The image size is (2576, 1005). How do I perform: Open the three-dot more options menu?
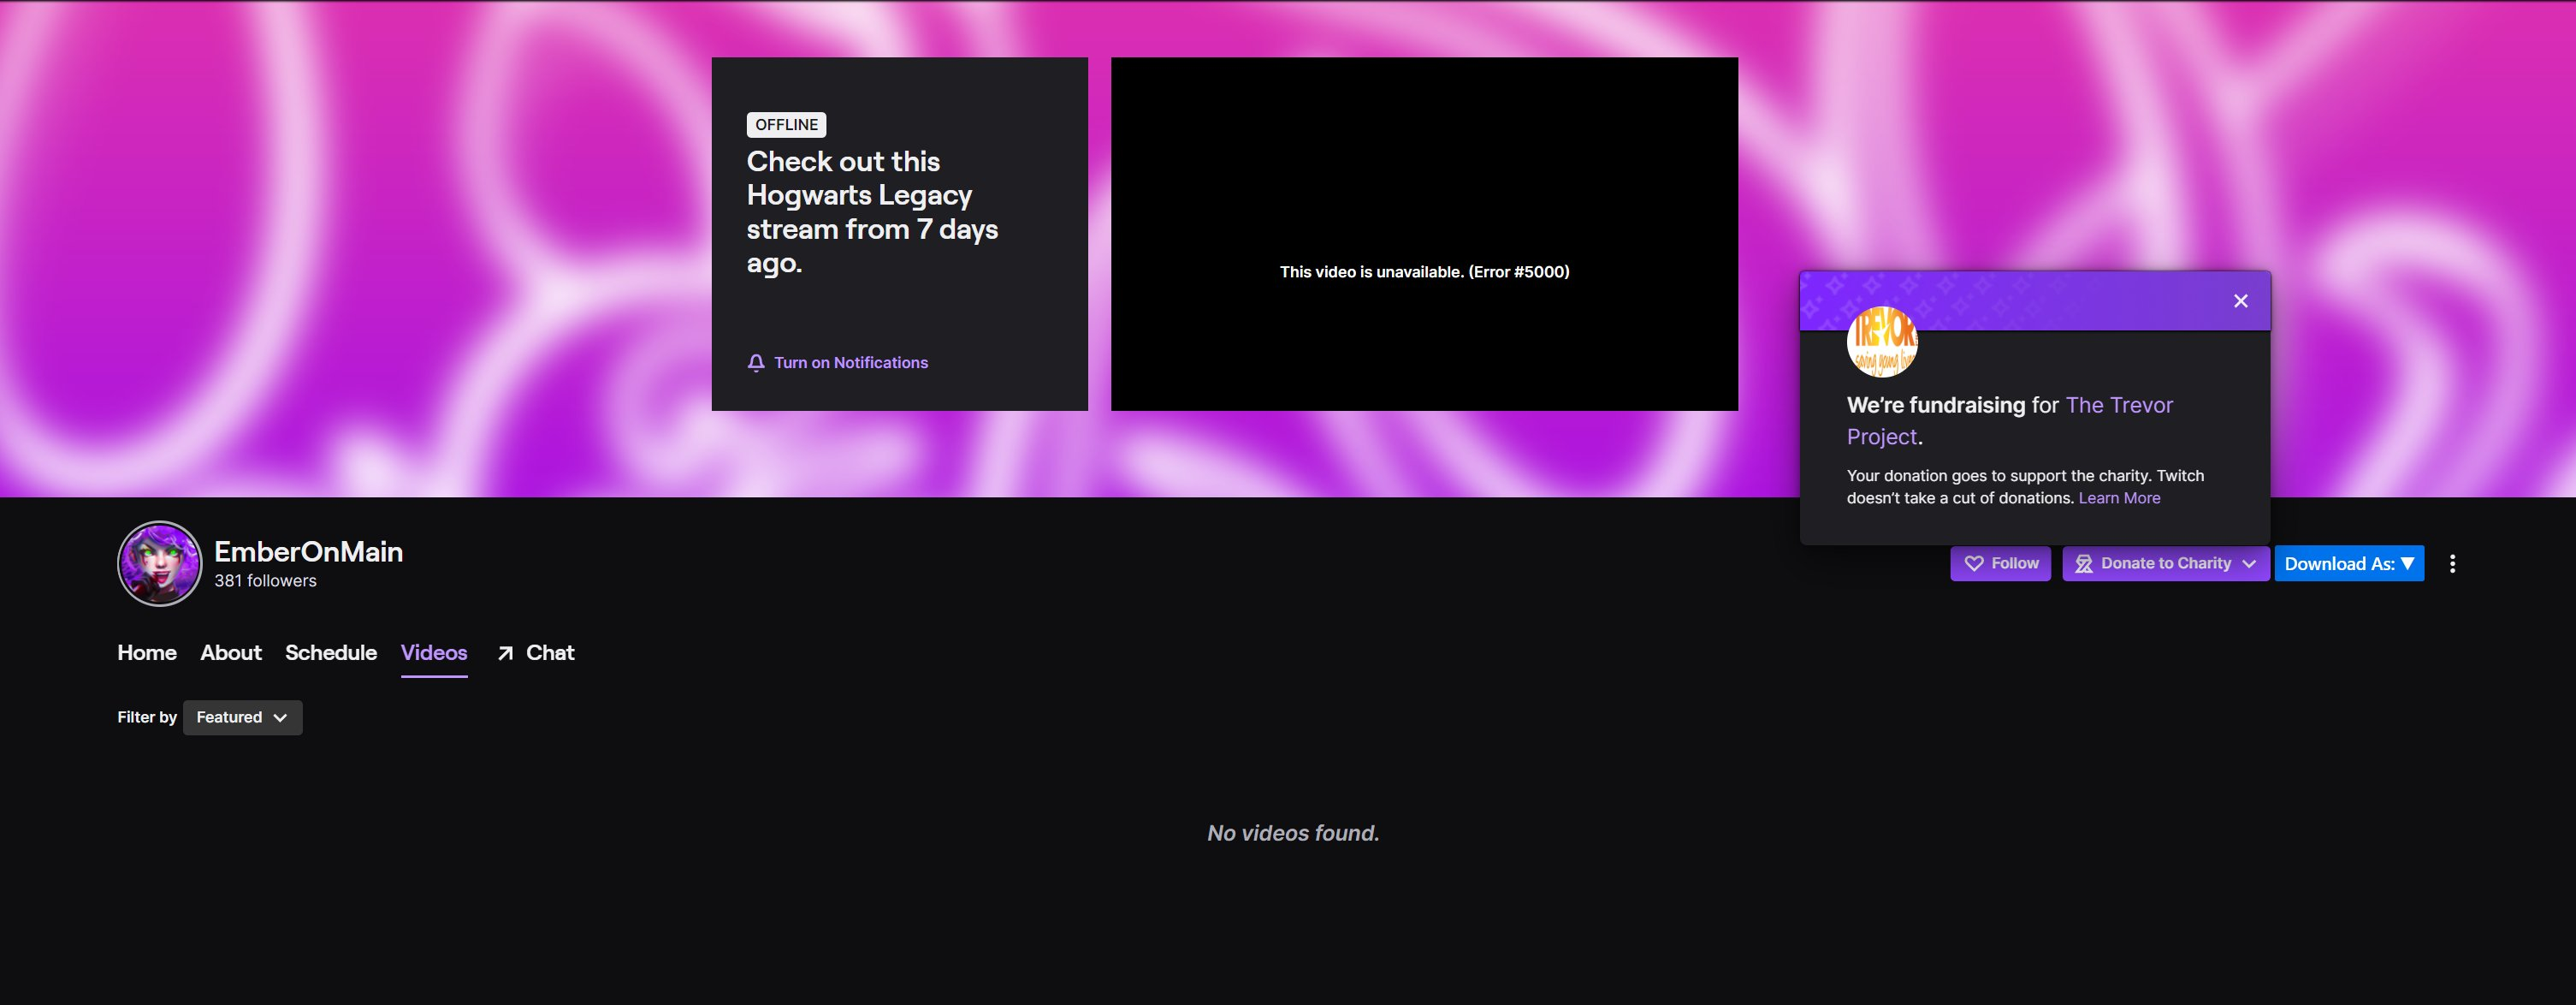pyautogui.click(x=2452, y=563)
